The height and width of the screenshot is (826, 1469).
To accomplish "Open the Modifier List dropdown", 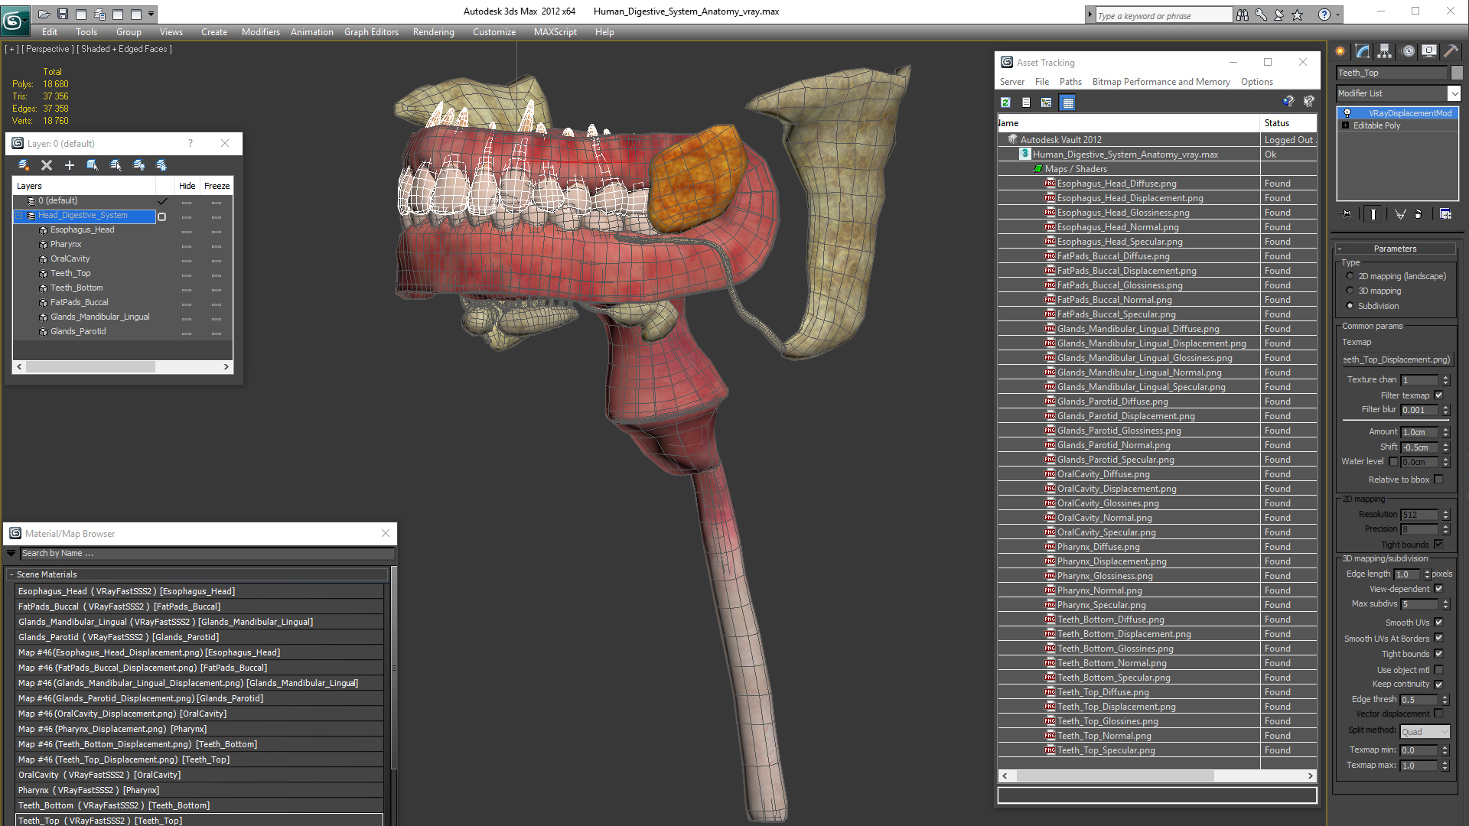I will click(1454, 93).
